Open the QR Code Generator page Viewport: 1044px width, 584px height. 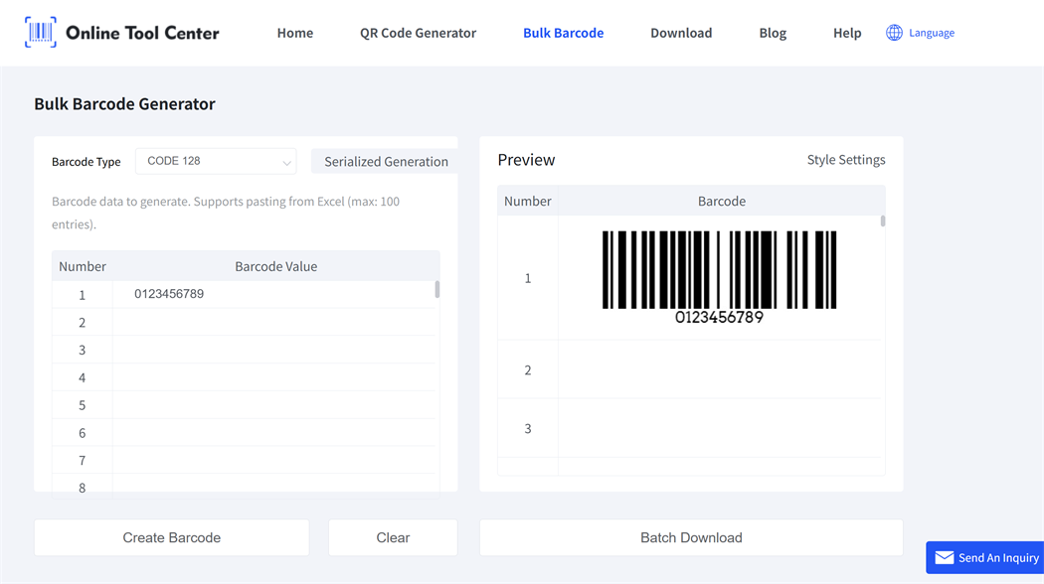coord(418,32)
